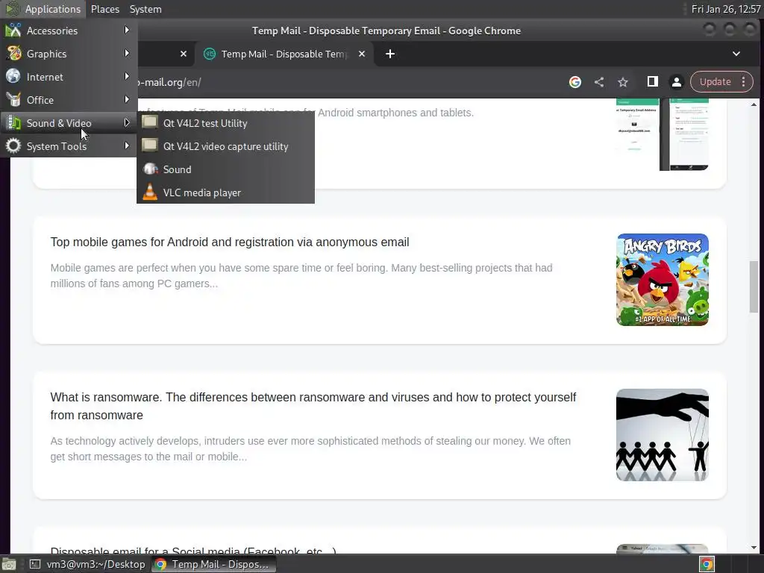Open the Graphics submenu

pyautogui.click(x=69, y=54)
